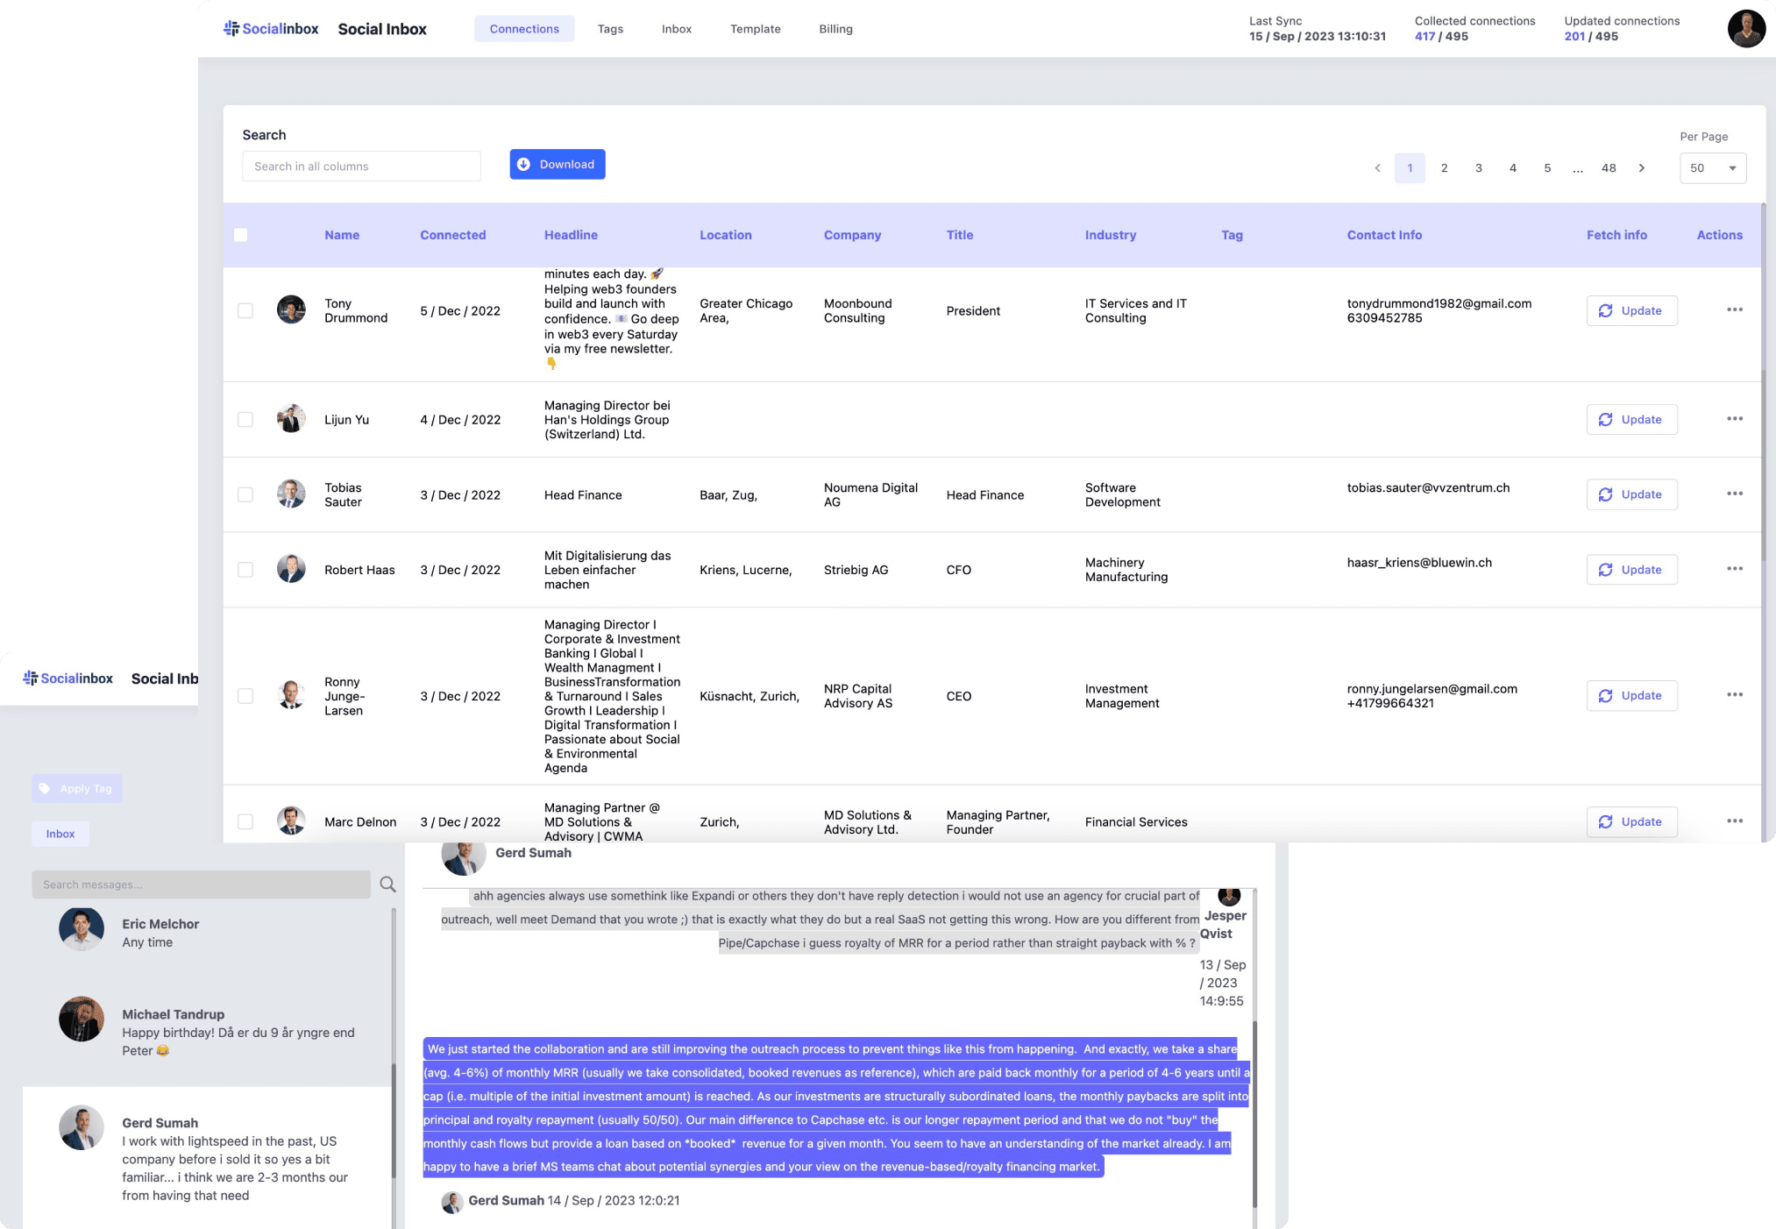Click Update for Marc Delnon

tap(1631, 821)
